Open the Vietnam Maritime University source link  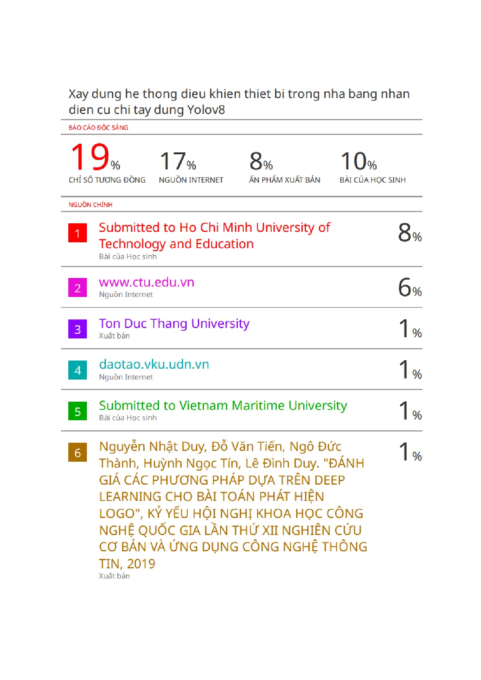tap(223, 406)
